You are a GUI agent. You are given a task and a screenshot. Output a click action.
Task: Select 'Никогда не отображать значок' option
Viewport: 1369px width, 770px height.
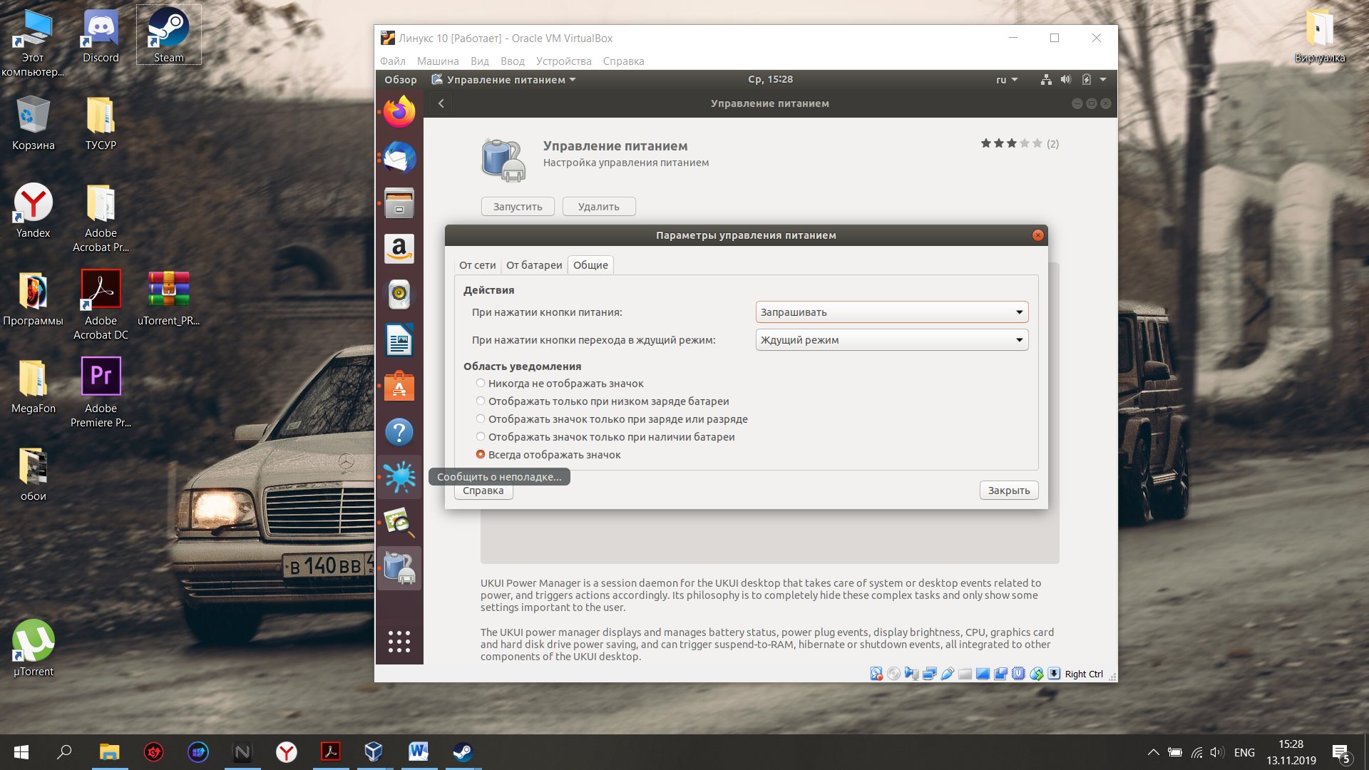click(560, 384)
